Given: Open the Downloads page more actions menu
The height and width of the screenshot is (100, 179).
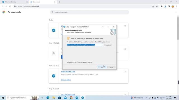Looking at the screenshot, I should tap(175, 12).
